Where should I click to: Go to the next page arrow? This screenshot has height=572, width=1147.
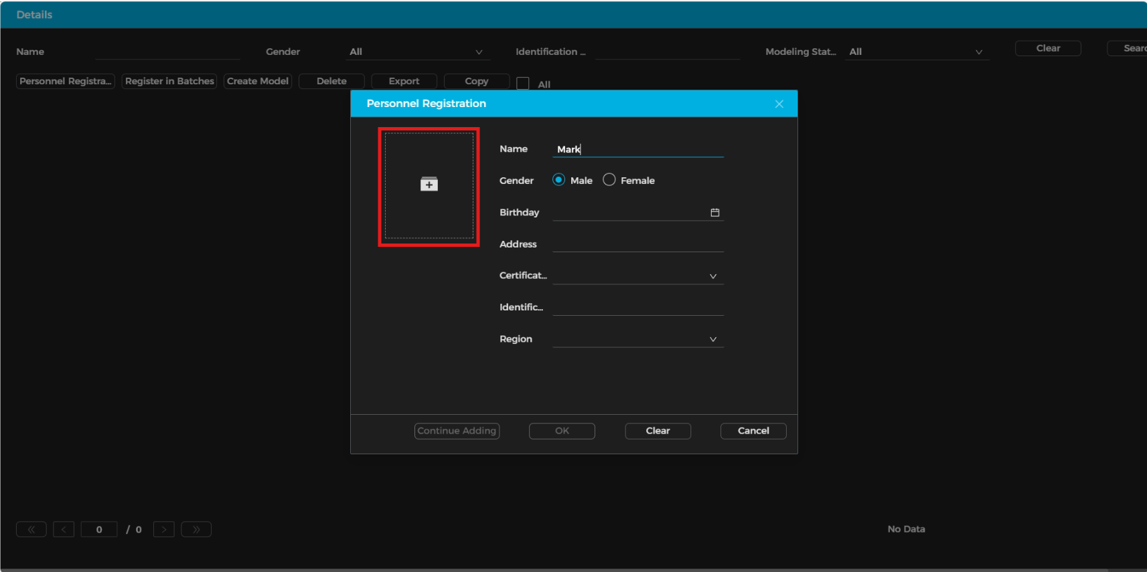[164, 529]
